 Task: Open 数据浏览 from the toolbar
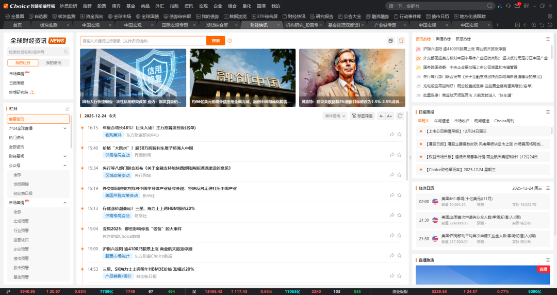235,17
